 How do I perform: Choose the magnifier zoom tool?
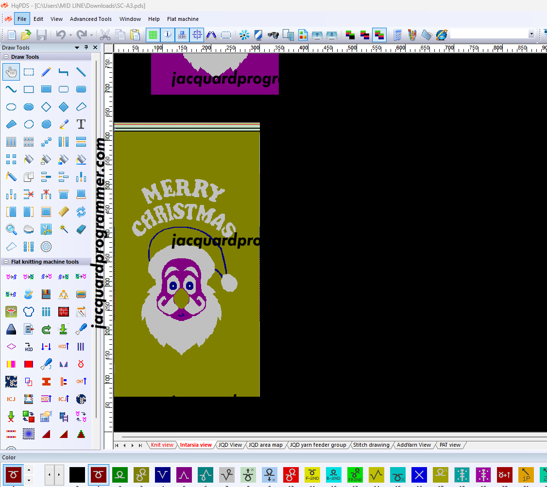(x=11, y=229)
